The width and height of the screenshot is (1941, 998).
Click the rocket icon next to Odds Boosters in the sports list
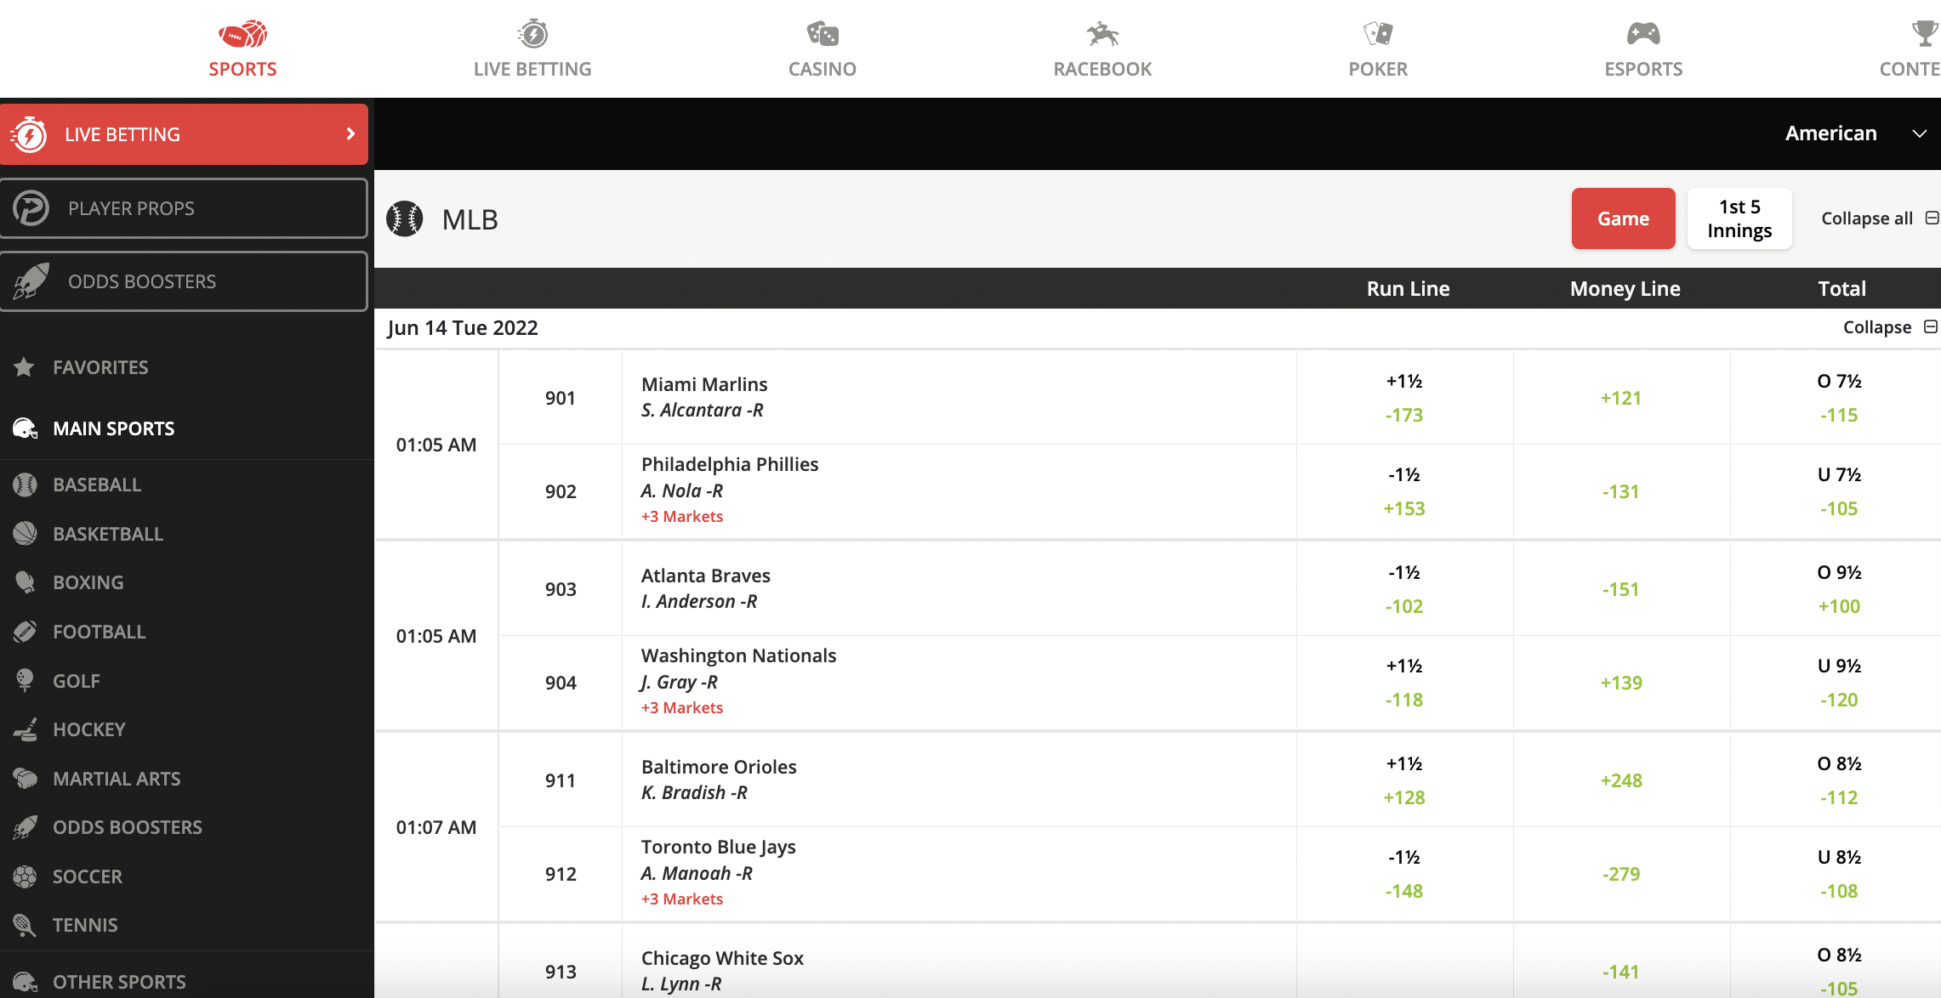[x=25, y=827]
